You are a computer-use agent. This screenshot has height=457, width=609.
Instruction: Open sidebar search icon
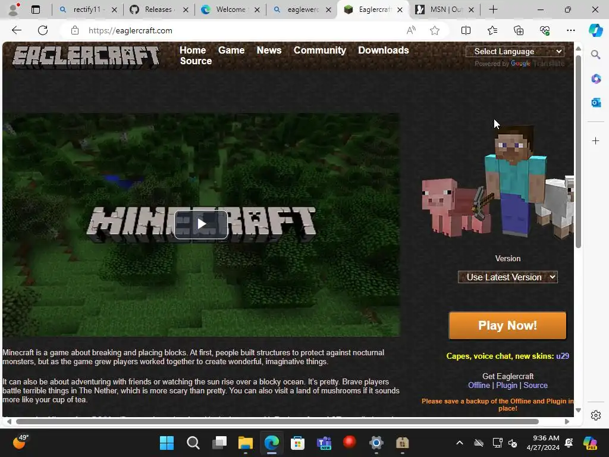(596, 54)
